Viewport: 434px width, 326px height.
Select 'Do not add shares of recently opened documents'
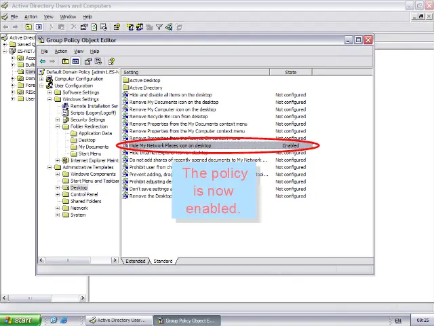(195, 160)
